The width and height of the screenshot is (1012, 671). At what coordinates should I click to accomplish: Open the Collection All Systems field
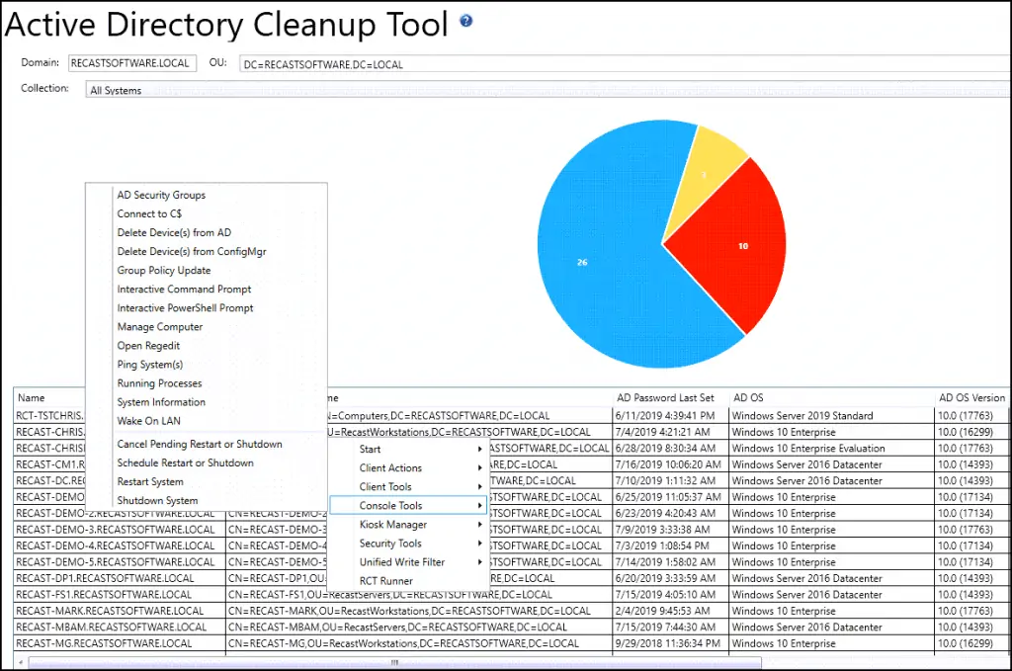548,90
